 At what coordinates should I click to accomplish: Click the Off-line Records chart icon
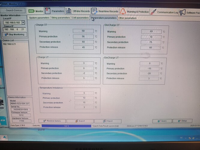coord(69,11)
